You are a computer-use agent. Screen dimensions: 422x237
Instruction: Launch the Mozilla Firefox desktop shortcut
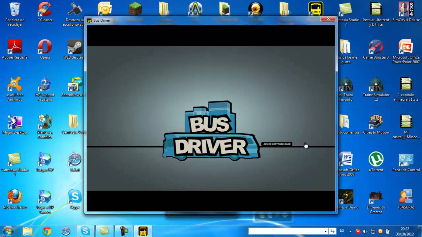coord(15,199)
